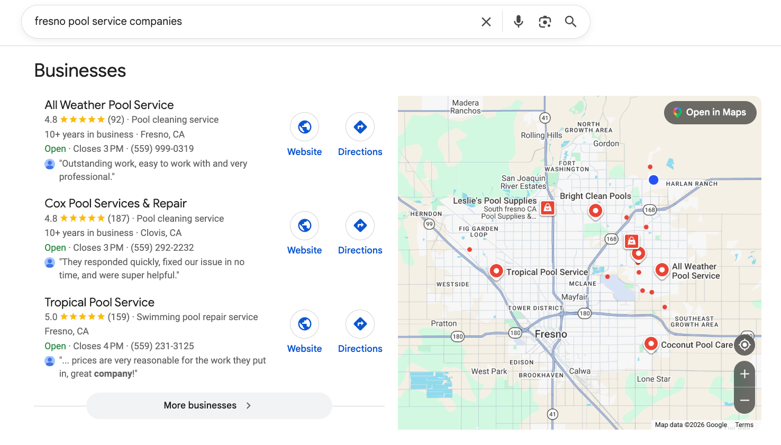
Task: Click Website label for Cox Pool Services
Action: pos(305,250)
